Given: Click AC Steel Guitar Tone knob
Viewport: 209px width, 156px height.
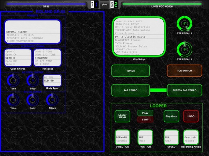Looking at the screenshot, I should click(x=13, y=80).
